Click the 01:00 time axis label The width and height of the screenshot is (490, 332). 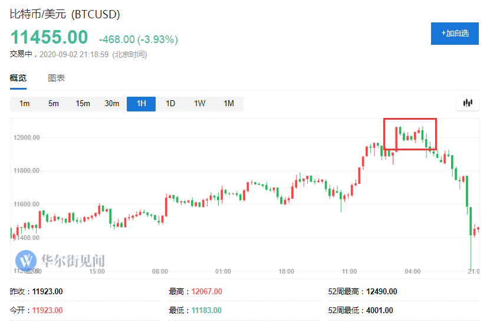223,271
